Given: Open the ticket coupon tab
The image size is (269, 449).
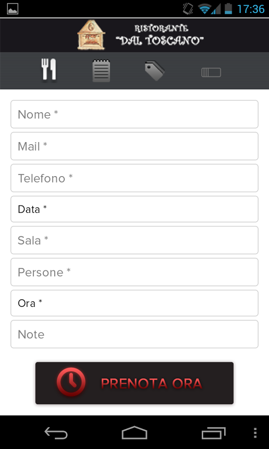Looking at the screenshot, I should 211,72.
